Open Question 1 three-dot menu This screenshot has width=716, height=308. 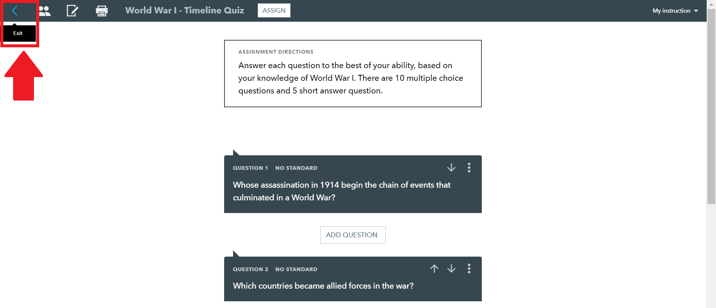tap(469, 168)
